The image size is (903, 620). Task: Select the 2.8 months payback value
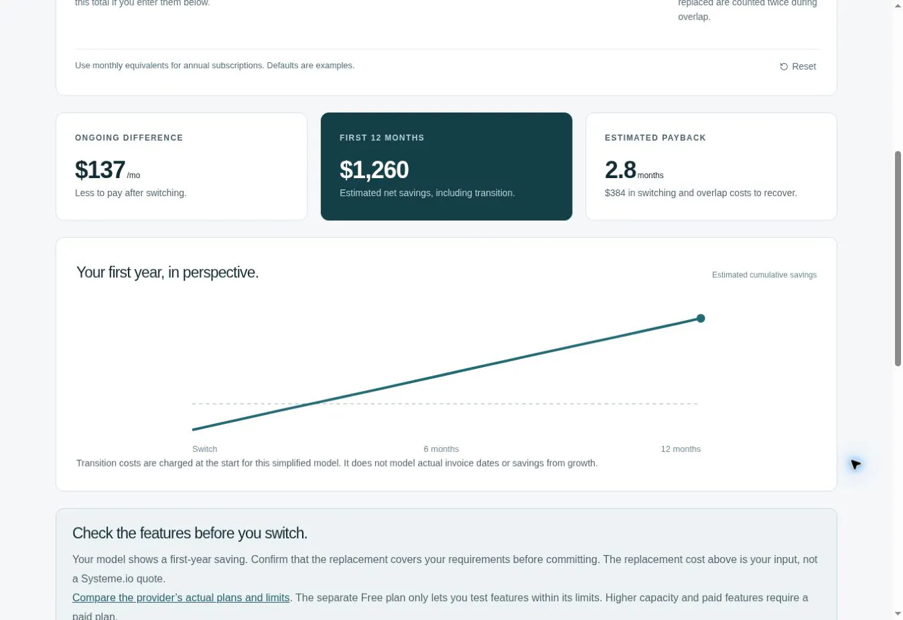620,170
